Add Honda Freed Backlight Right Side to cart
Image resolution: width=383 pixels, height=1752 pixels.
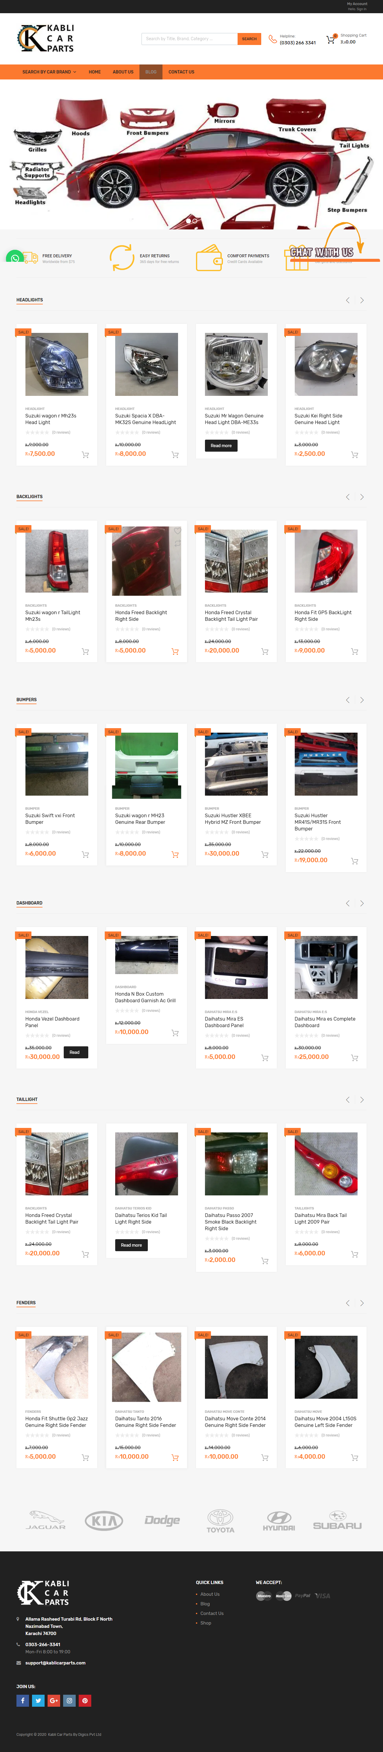(x=174, y=652)
